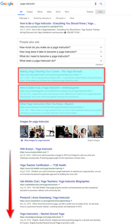Screen dimensions: 131x224
Task: Open the instructor assisting stretch thumbnail
Action: [x=64, y=132]
